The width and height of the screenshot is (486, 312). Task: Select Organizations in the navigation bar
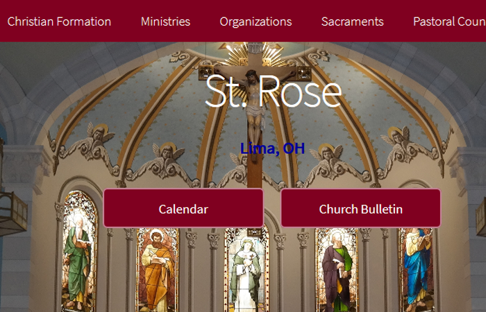tap(255, 21)
